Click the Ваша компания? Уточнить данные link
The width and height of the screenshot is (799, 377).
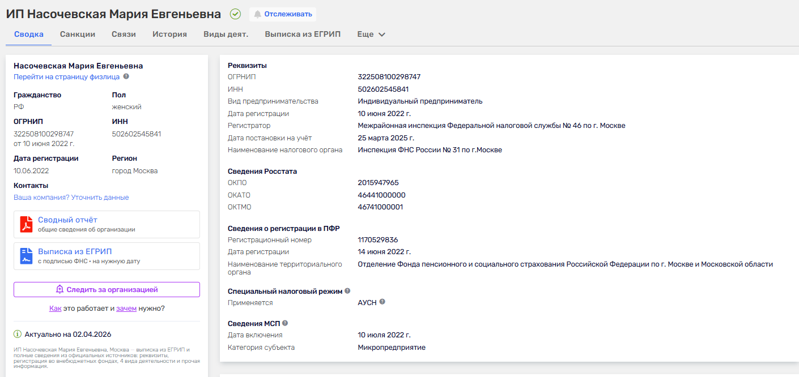pos(70,197)
